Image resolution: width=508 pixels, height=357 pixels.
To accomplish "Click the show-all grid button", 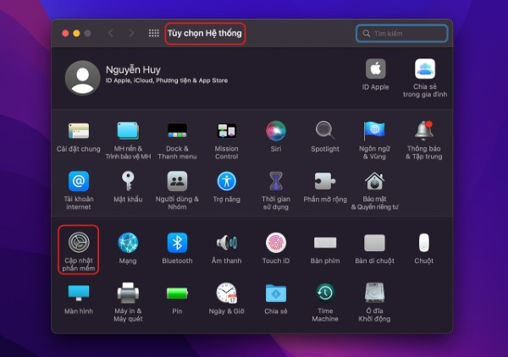I will [153, 33].
